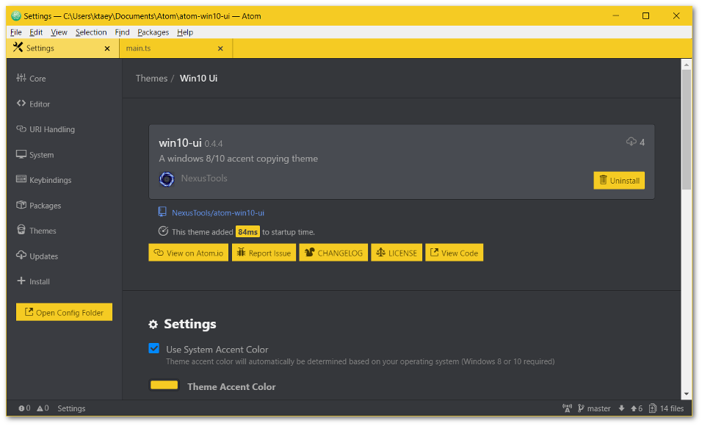Click the push up arrow with 6 commits
702x426 pixels.
[x=636, y=408]
